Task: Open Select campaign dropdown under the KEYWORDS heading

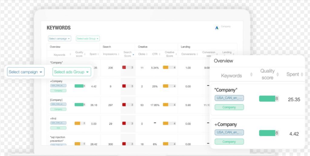Action: tap(60, 38)
